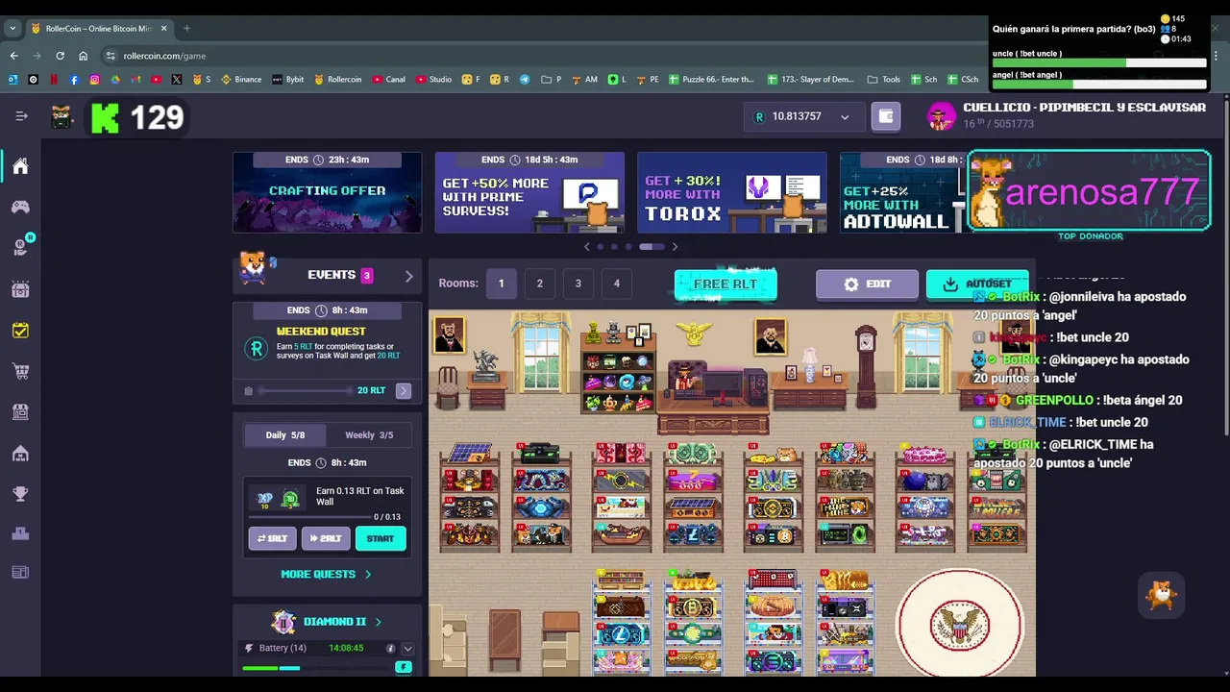Click the green battery recharge lightning button
The height and width of the screenshot is (692, 1230).
404,667
